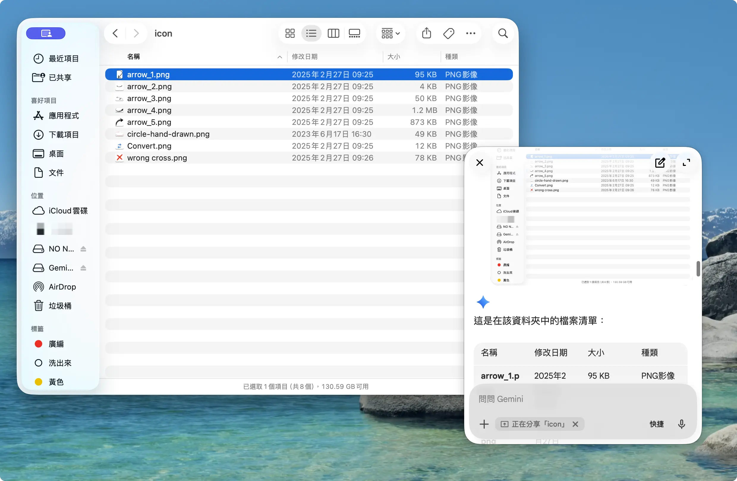Click the 95 KB cell in Gemini's table
Viewport: 737px width, 481px height.
[x=598, y=376]
